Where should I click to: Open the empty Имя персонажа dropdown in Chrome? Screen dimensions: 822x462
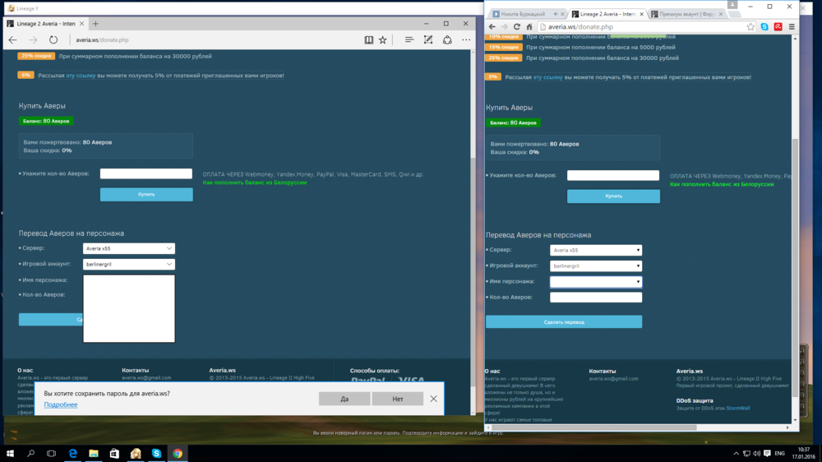595,282
